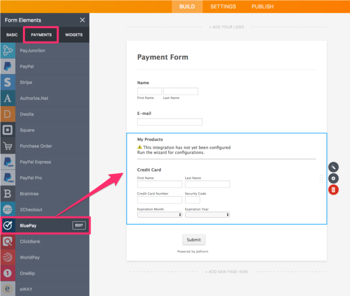
Task: Click the Stripe list label
Action: [26, 82]
